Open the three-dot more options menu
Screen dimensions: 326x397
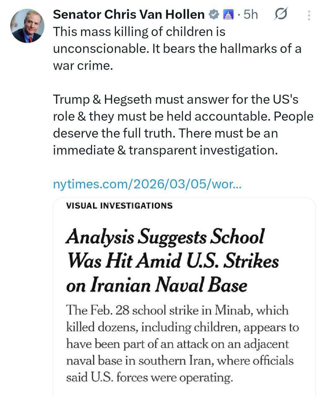pos(309,15)
